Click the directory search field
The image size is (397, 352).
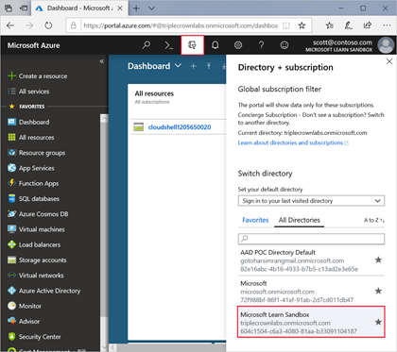tap(311, 239)
